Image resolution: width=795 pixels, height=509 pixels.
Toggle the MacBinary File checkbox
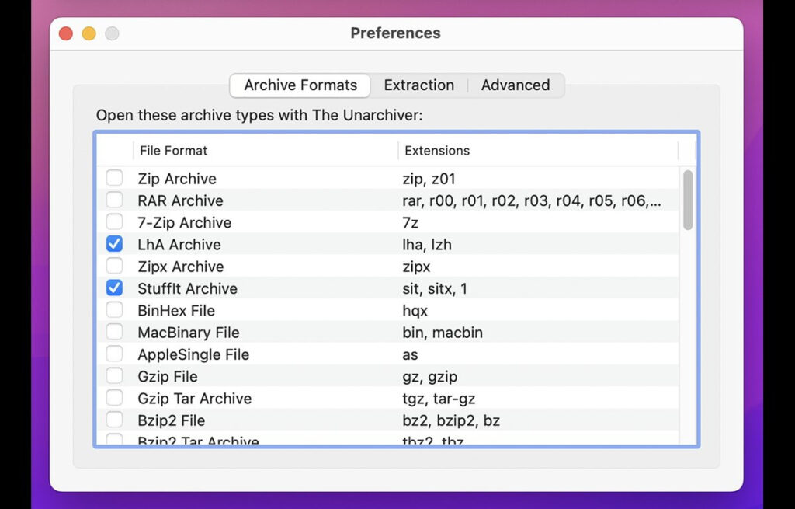point(114,333)
